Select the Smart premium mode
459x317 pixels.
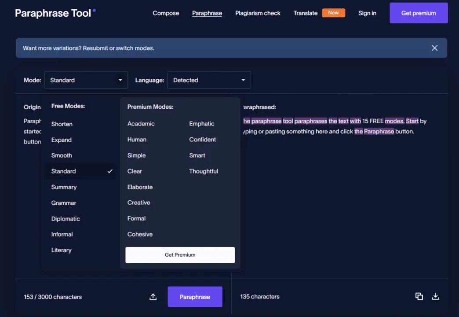pyautogui.click(x=197, y=155)
